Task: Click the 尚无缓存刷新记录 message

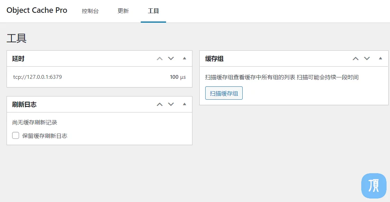Action: (x=35, y=122)
